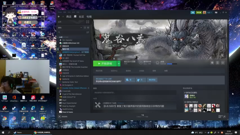Open the 社区 community tab
This screenshot has height=135, width=240.
tap(81, 16)
